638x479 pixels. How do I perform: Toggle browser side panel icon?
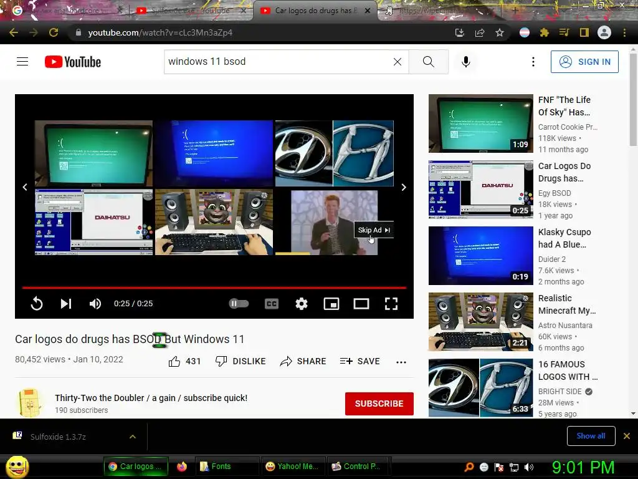[584, 32]
